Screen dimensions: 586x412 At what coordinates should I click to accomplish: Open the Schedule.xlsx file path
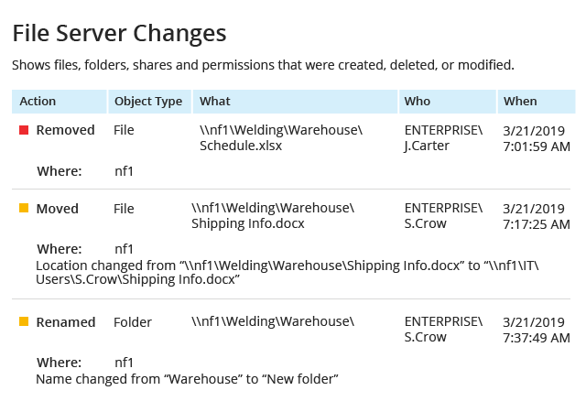(x=281, y=137)
